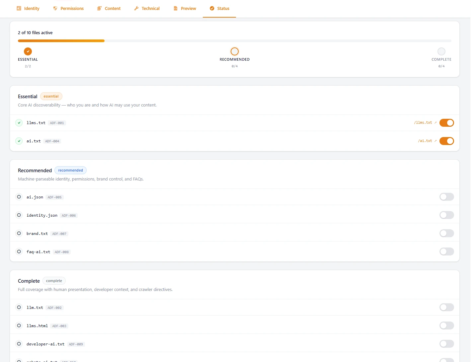Click the Essential section heading

point(28,96)
